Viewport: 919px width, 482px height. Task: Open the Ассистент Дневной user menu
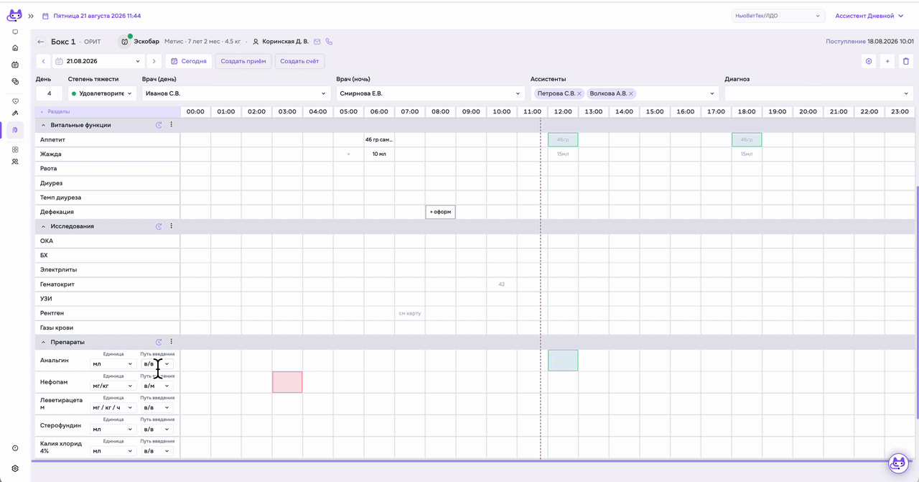tap(869, 16)
